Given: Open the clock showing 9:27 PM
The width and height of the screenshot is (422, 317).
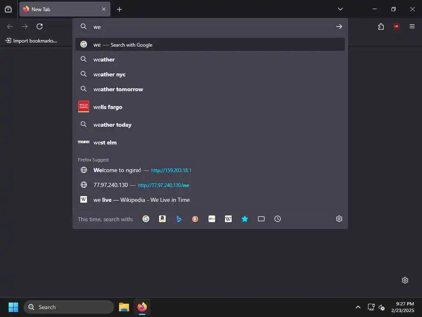Looking at the screenshot, I should 403,307.
